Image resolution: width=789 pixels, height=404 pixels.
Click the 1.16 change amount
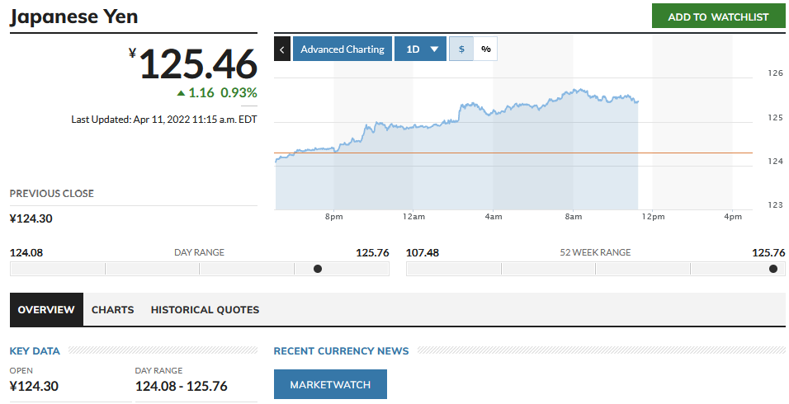[201, 92]
